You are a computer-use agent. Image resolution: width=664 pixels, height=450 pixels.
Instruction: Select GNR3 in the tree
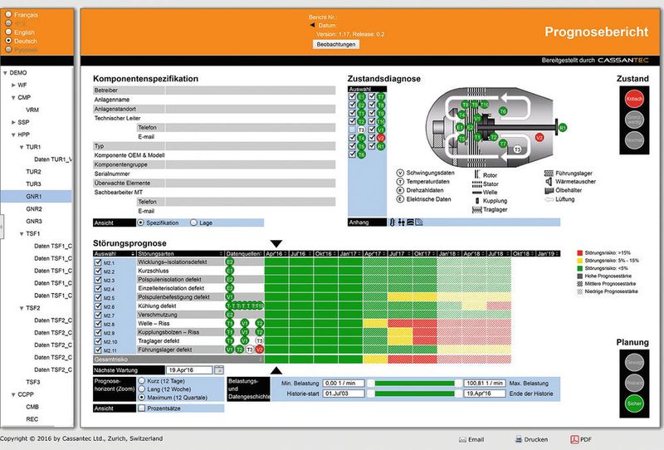click(x=34, y=221)
